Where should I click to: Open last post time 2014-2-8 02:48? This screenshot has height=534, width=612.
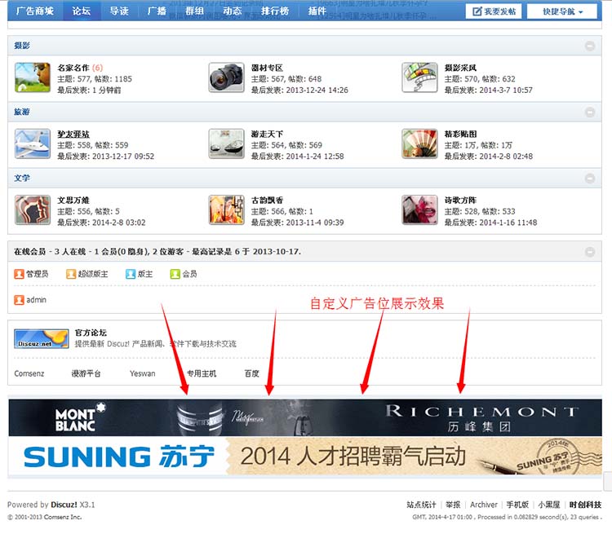(506, 157)
